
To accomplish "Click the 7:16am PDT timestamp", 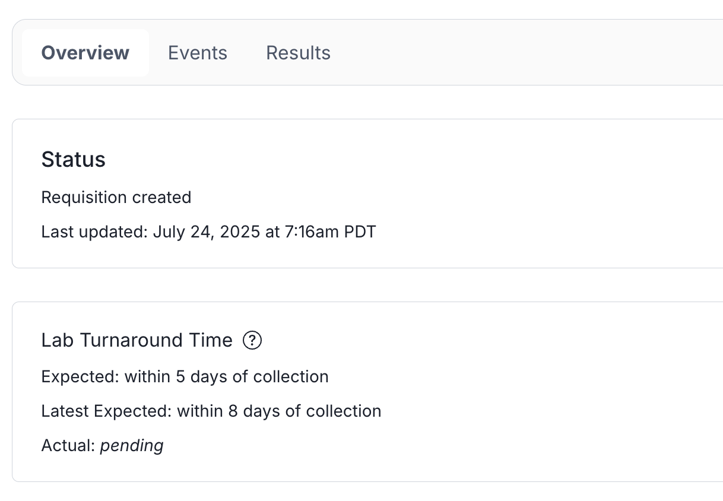I will pyautogui.click(x=329, y=232).
